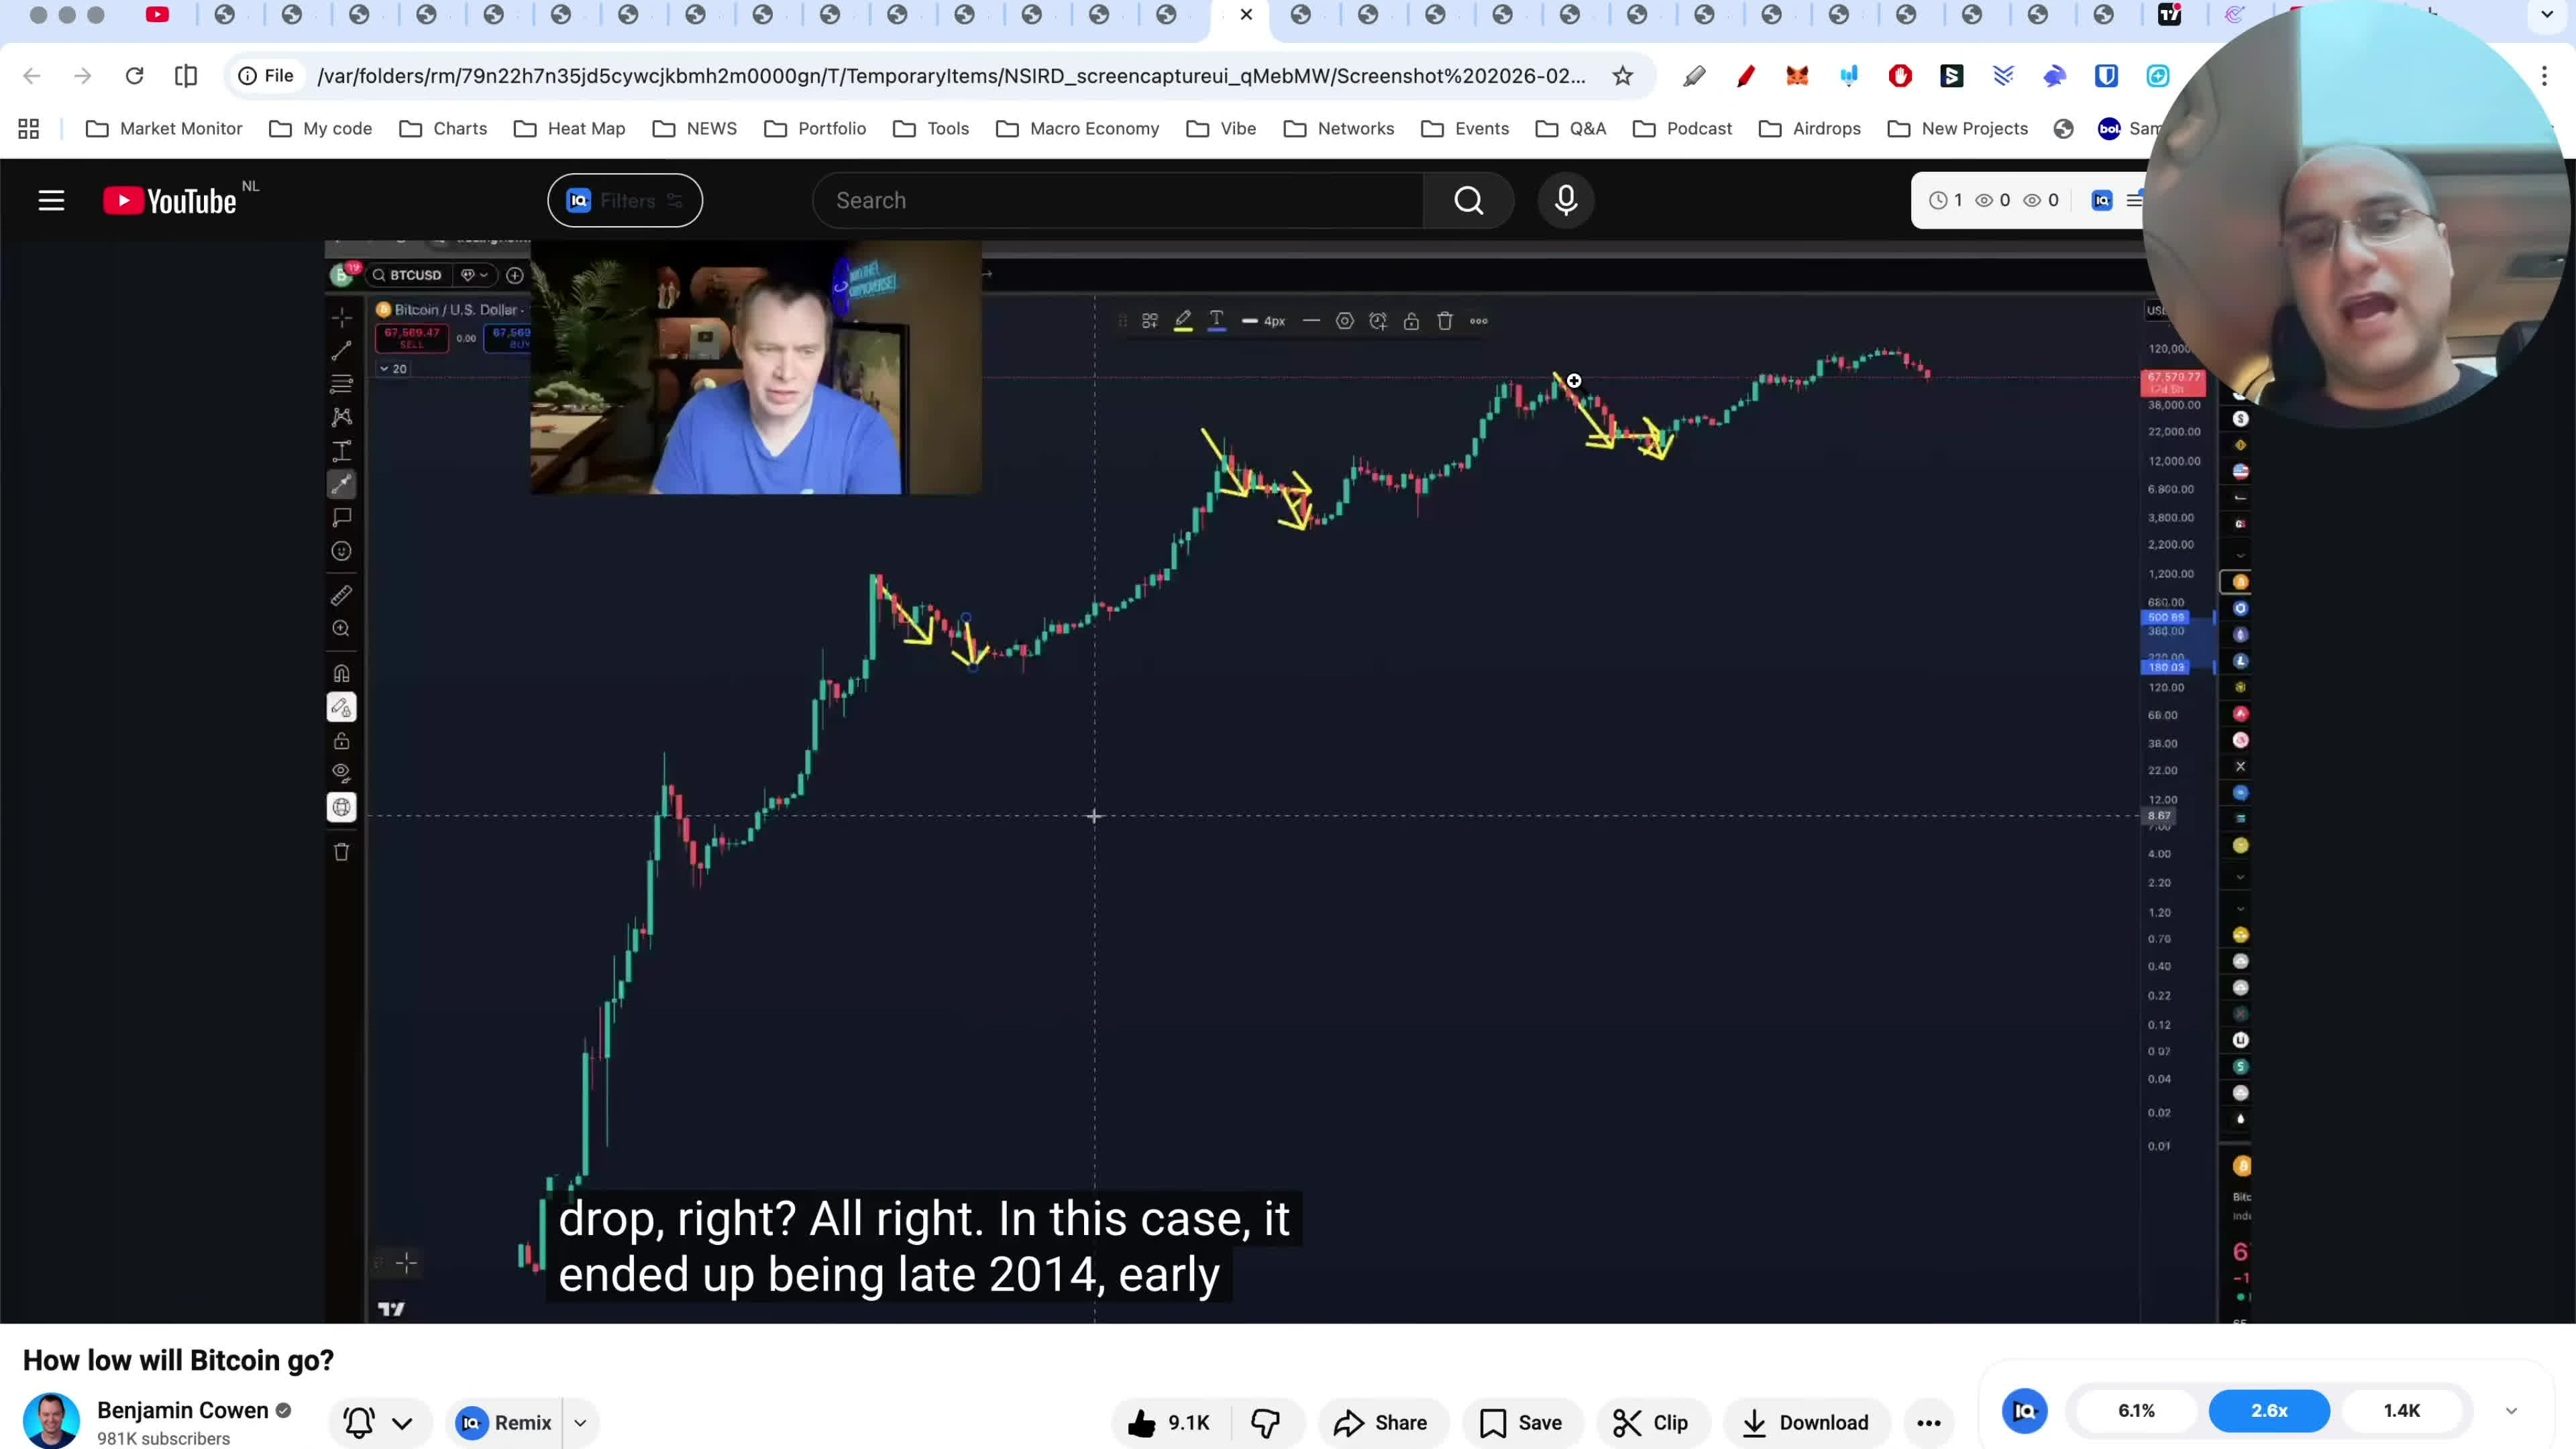Image resolution: width=2576 pixels, height=1449 pixels.
Task: Go back with the browser arrow
Action: [x=32, y=76]
